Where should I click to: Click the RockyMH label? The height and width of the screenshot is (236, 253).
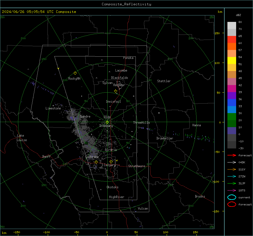click(74, 79)
